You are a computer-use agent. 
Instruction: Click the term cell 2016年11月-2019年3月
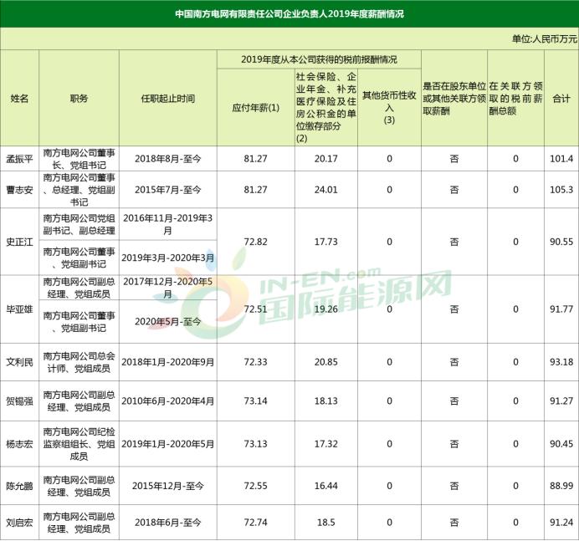coord(168,224)
